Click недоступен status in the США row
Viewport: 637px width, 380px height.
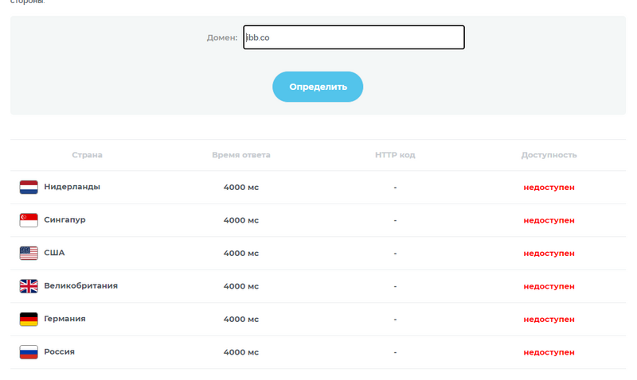[x=549, y=254]
